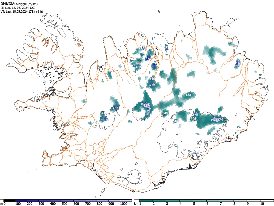Image resolution: width=274 pixels, height=206 pixels.
Task: Click the visibility value 469 on the map
Action: (x=152, y=79)
